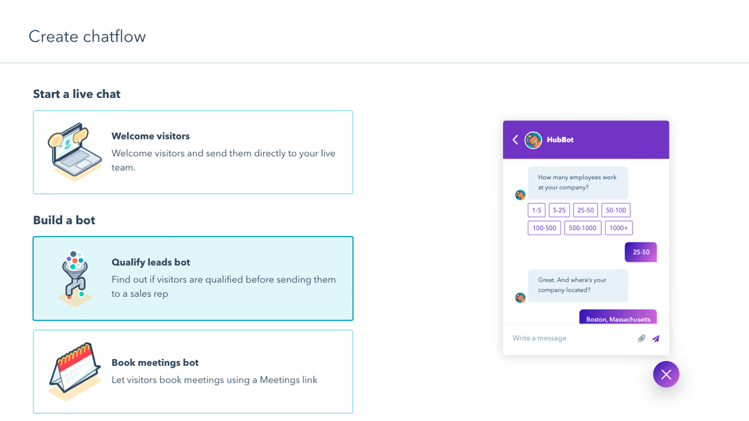Click the small bot avatar beside the message bubble

(x=520, y=195)
